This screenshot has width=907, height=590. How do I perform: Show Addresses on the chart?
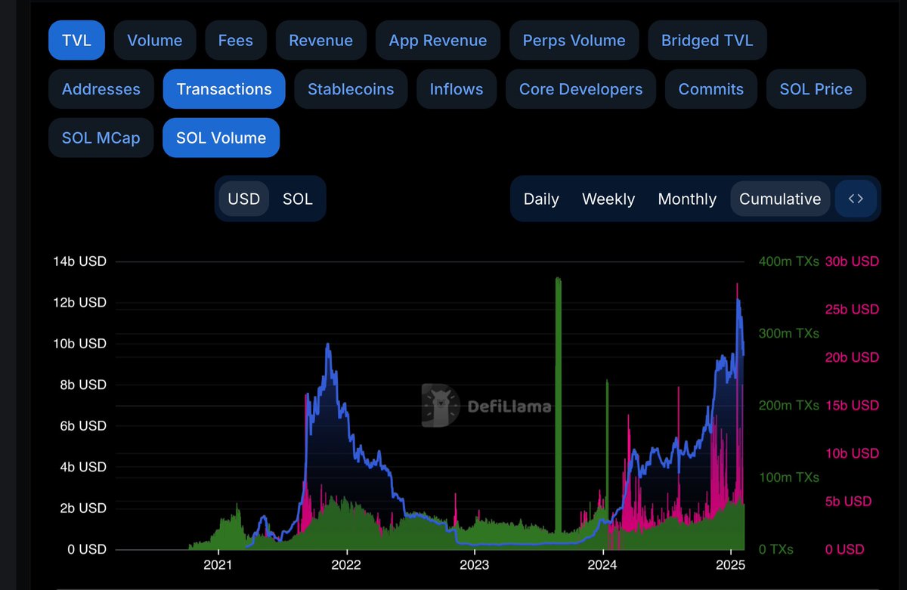[x=101, y=89]
